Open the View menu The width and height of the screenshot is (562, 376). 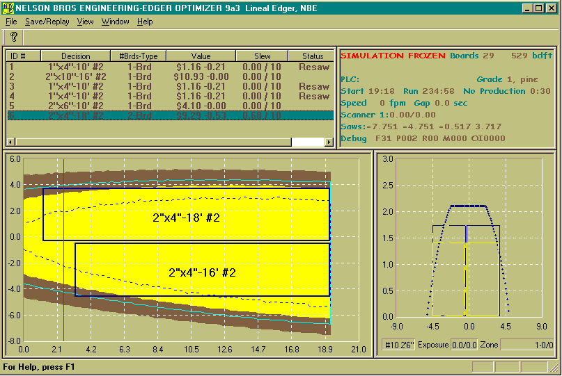tap(85, 22)
